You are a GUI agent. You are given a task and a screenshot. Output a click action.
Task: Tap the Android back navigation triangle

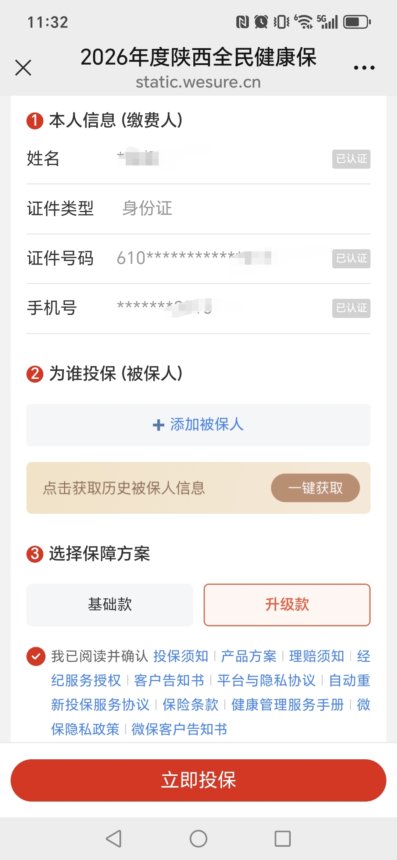114,839
